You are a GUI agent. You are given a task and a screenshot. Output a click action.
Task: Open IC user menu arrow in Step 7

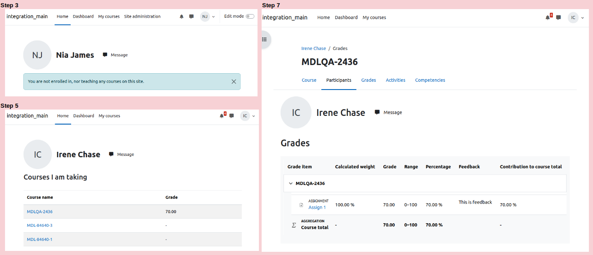point(583,18)
